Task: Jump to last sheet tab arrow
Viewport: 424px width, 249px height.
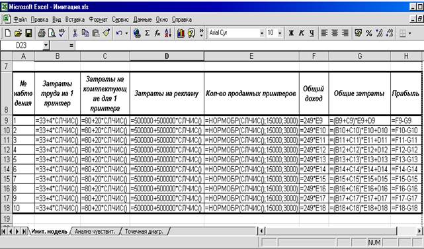Action: (24, 231)
